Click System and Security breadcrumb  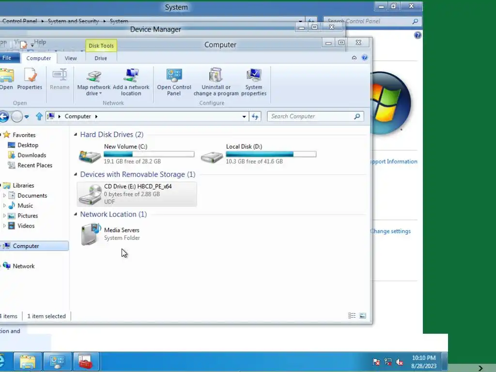click(x=73, y=21)
